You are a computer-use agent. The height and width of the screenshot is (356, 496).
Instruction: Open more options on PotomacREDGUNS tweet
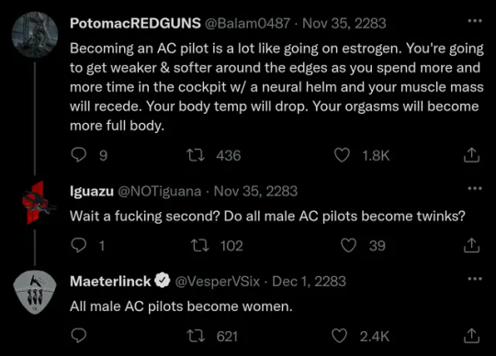tap(475, 21)
